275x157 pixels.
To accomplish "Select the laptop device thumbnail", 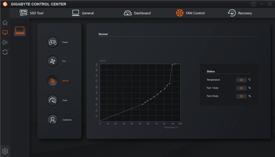I will coord(20,30).
